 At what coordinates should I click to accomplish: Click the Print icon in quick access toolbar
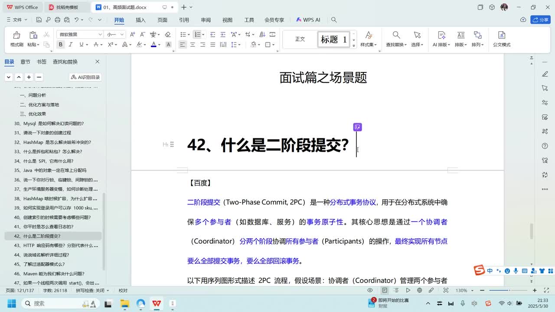[x=57, y=20]
